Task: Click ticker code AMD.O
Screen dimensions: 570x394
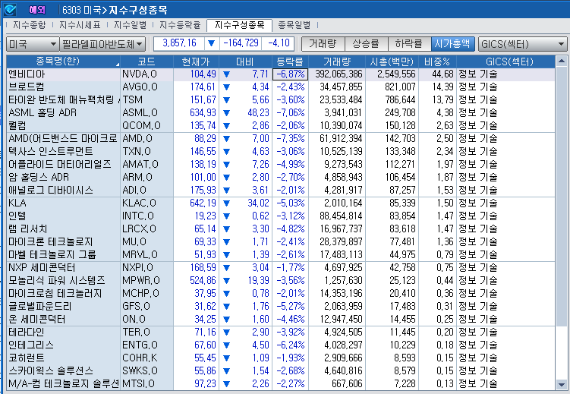Action: tap(137, 138)
